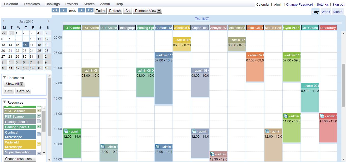The image size is (346, 162).
Task: Open the Projects menu
Action: (x=72, y=4)
